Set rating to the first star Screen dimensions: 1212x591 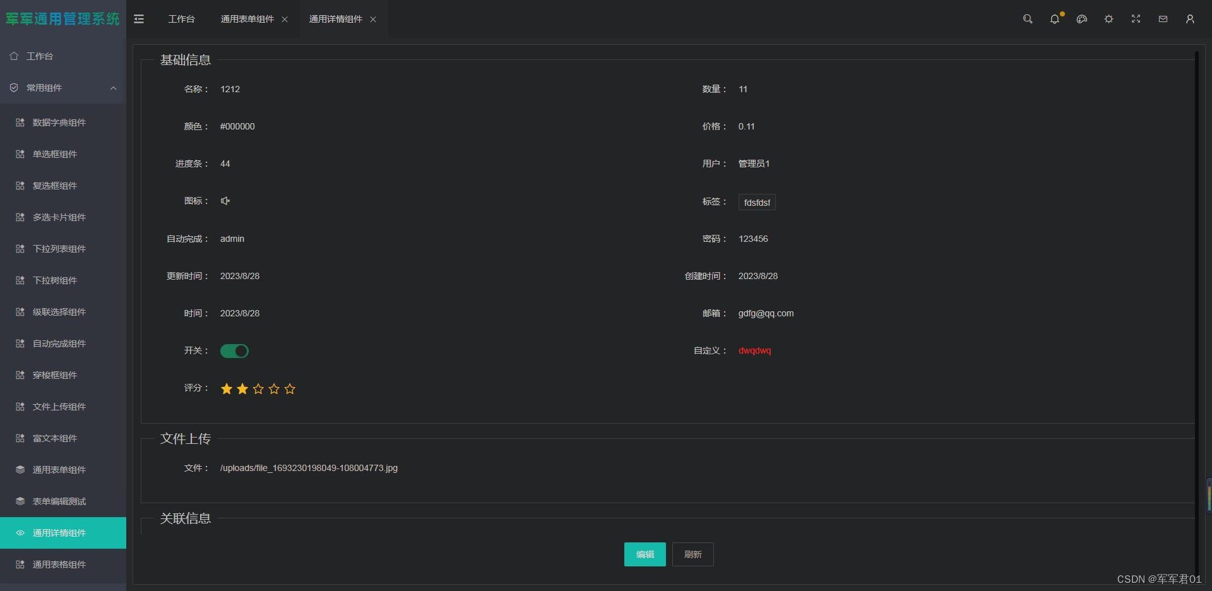coord(227,389)
